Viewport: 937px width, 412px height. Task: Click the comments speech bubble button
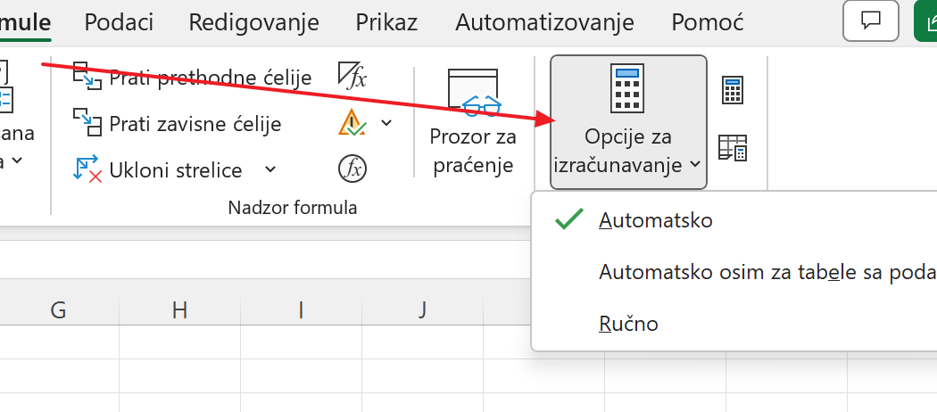tap(871, 21)
